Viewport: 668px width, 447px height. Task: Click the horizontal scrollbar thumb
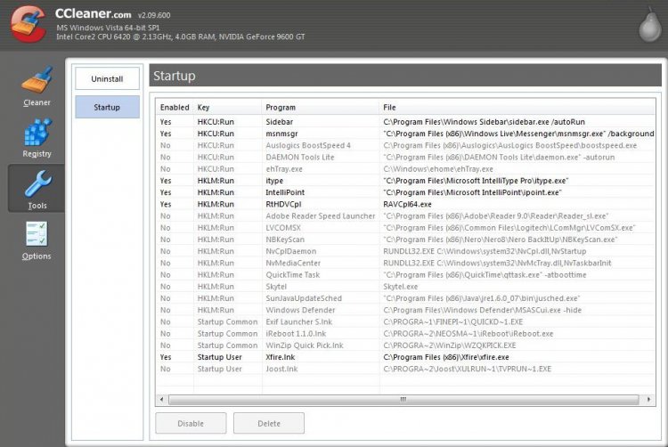click(403, 399)
